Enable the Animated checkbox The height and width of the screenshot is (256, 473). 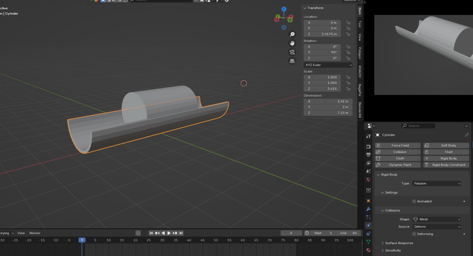click(x=414, y=201)
